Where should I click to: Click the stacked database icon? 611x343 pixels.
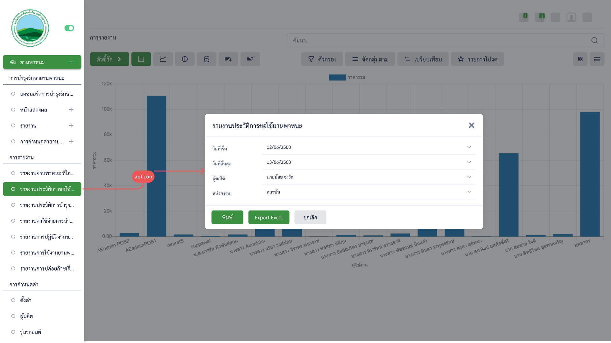[x=207, y=59]
